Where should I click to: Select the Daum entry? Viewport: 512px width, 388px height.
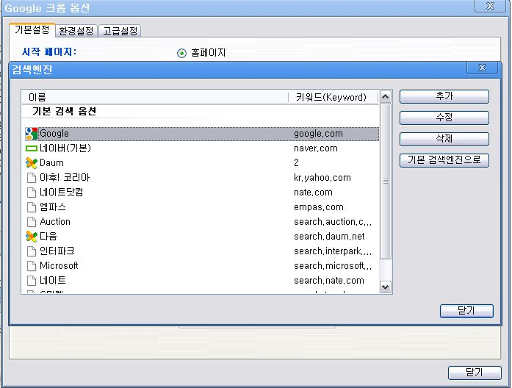[x=51, y=163]
